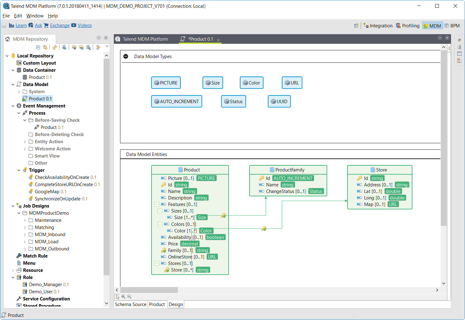
Task: Collapse the Trigger tree node
Action: point(19,170)
